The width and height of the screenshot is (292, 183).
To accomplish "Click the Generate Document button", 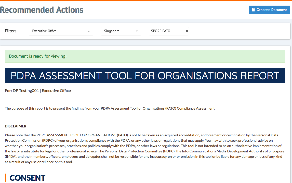I will point(269,10).
